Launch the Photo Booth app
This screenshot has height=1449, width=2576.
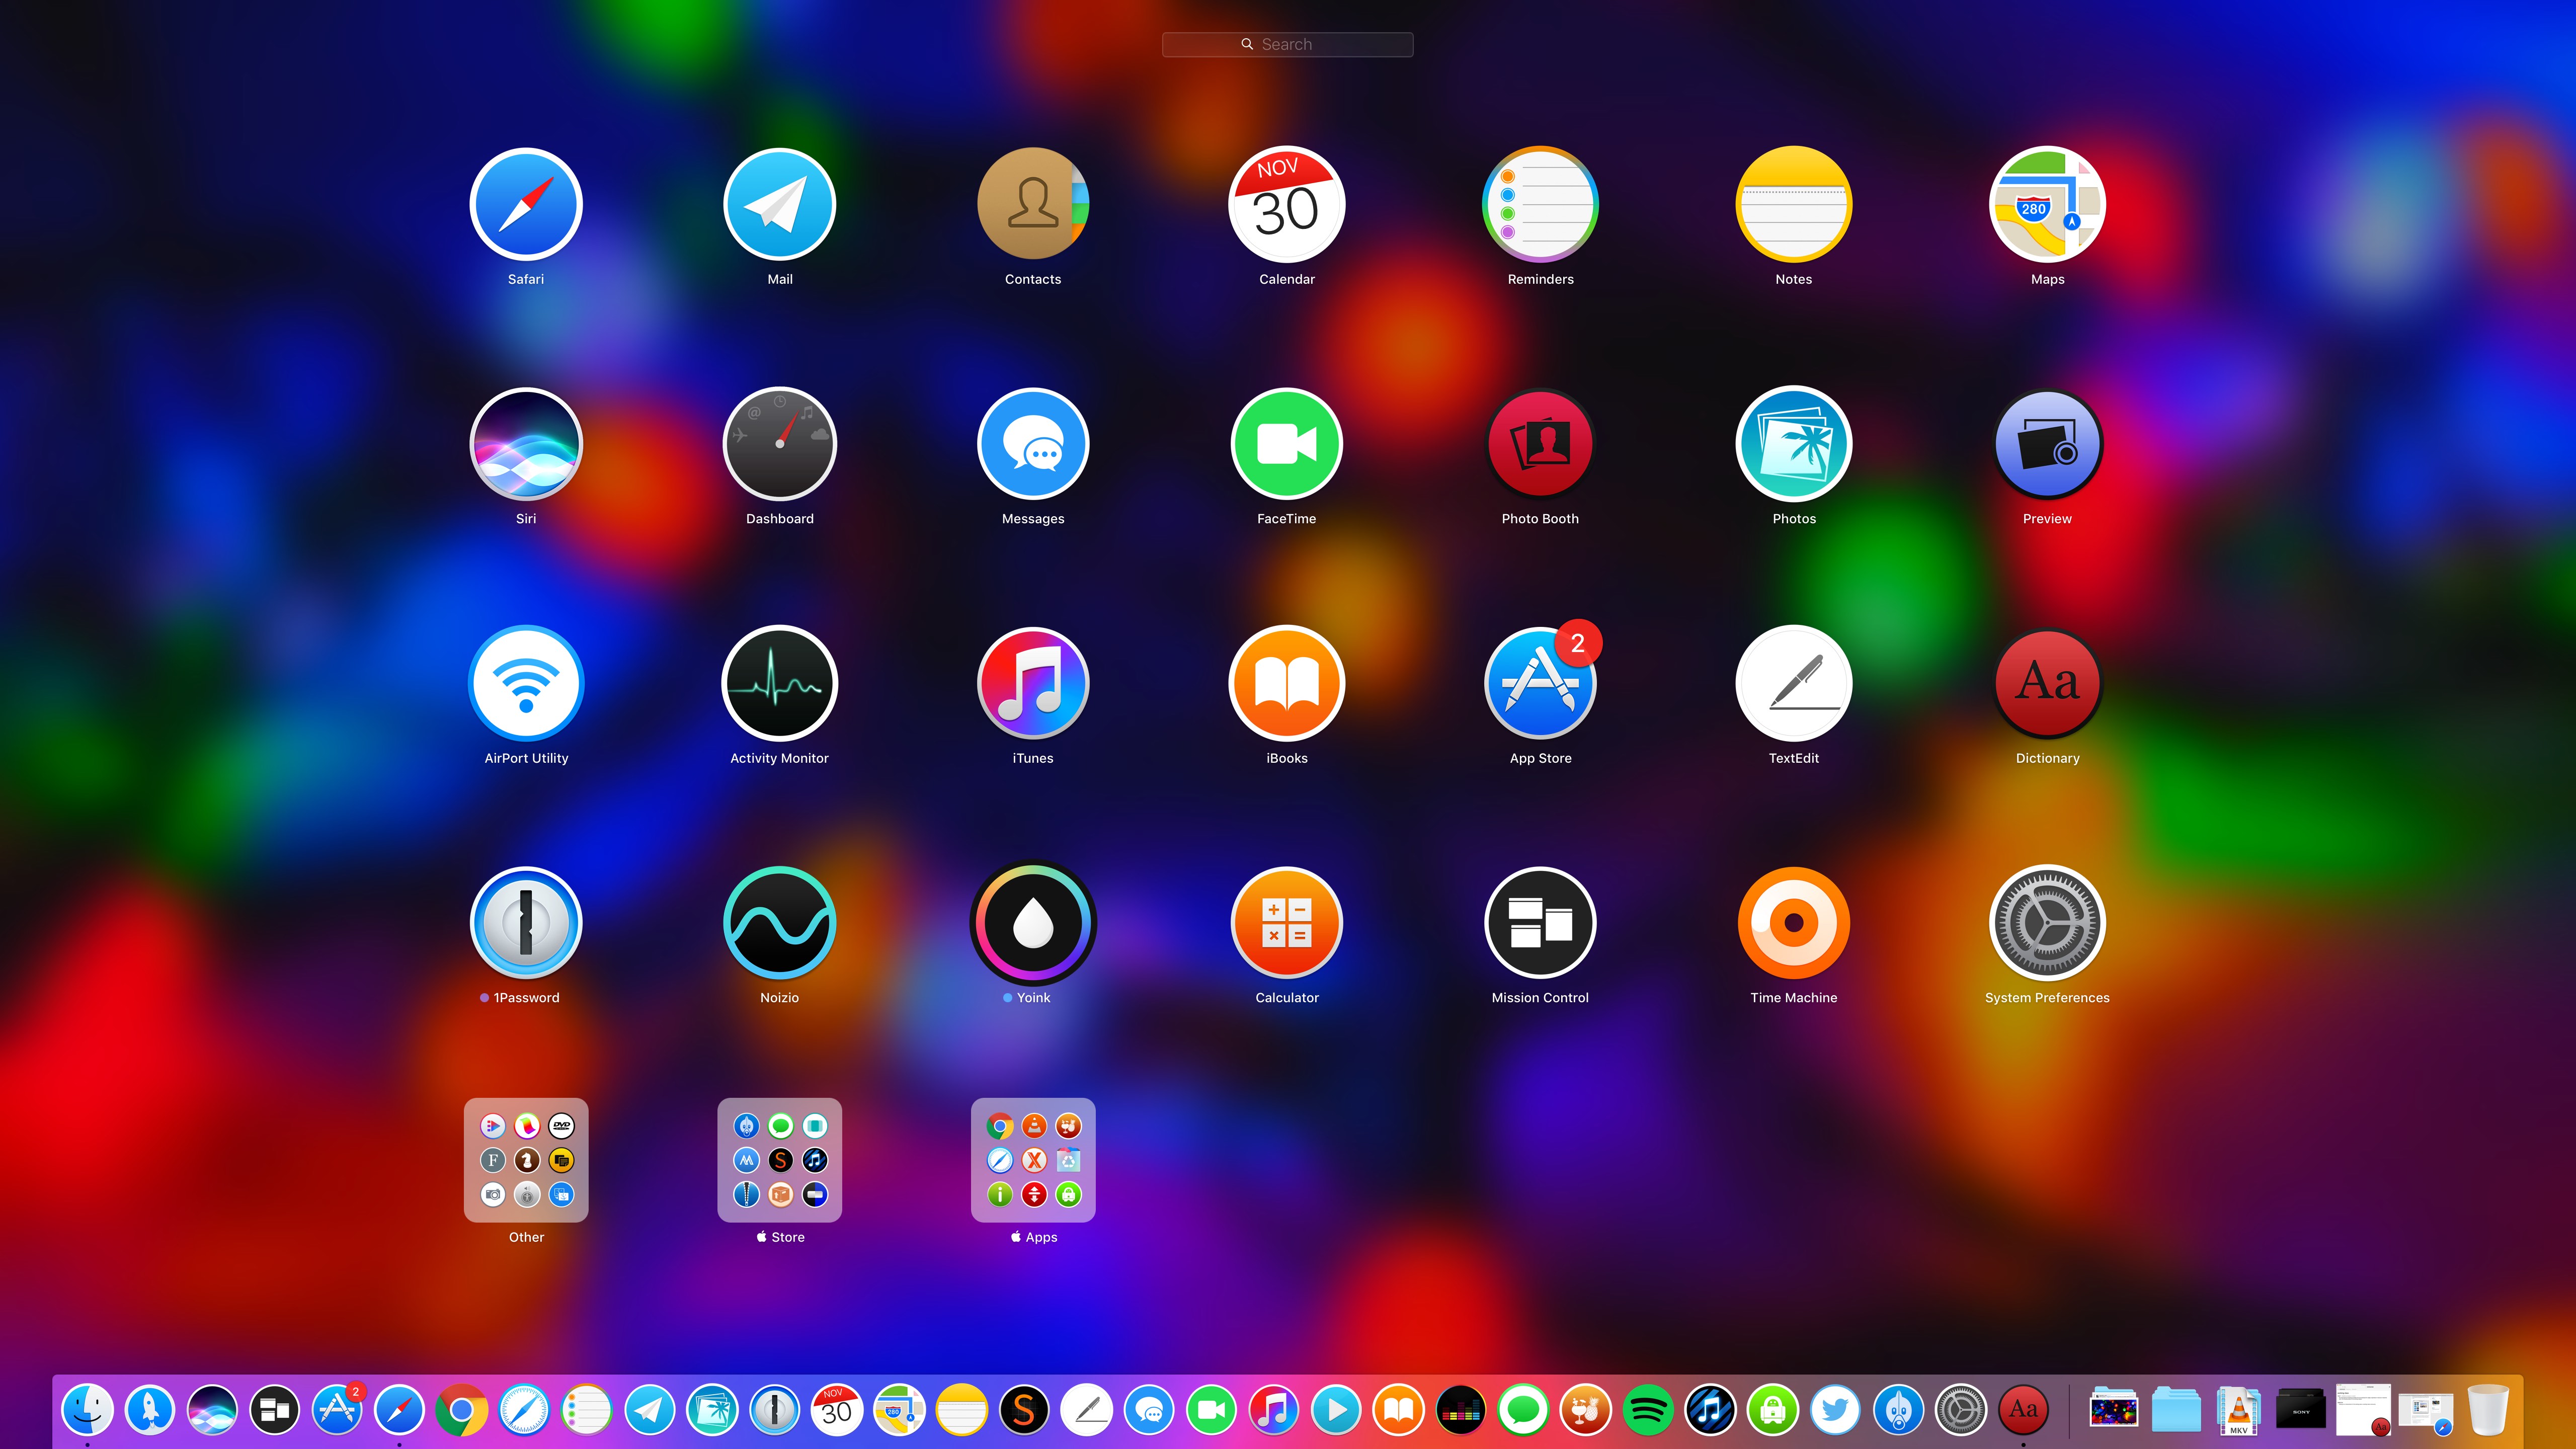pyautogui.click(x=1540, y=444)
